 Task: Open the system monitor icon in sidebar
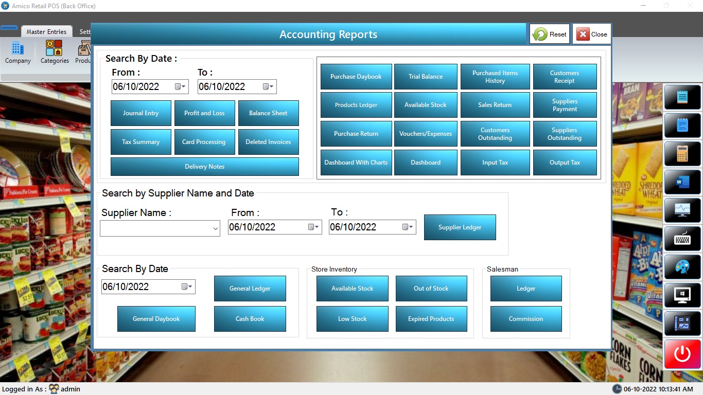click(x=682, y=210)
